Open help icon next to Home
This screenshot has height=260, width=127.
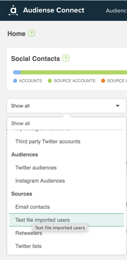(x=31, y=33)
